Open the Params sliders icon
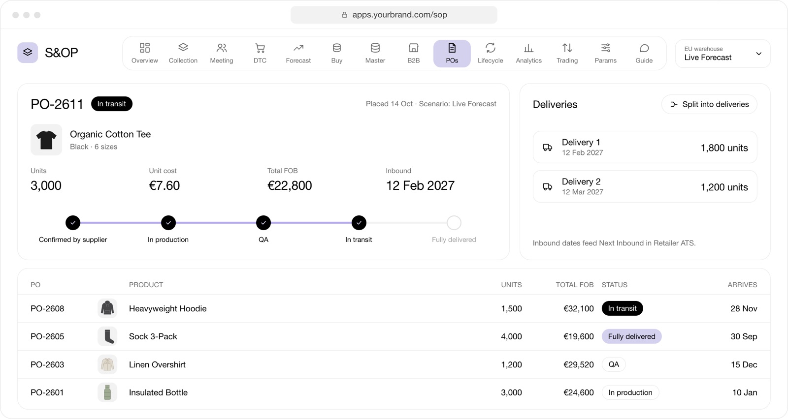The width and height of the screenshot is (788, 419). click(606, 48)
